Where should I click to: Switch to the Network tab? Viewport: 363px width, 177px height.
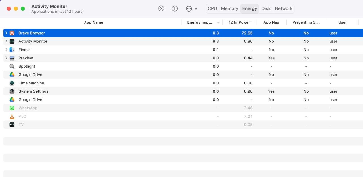pyautogui.click(x=284, y=8)
